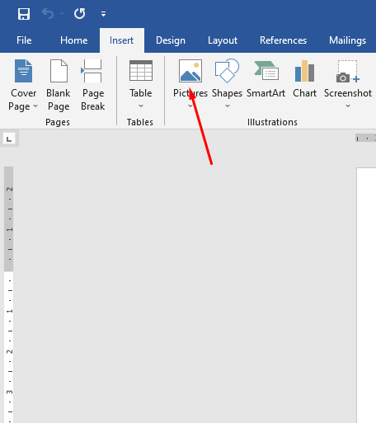This screenshot has height=423, width=376.
Task: Insert a Blank Page
Action: coord(59,85)
